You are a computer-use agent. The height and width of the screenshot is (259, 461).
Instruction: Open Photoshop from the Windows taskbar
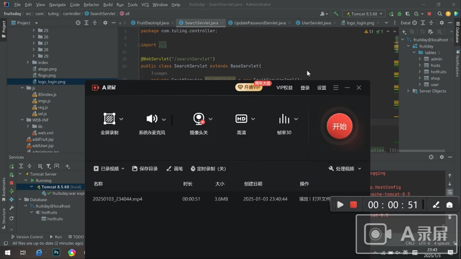click(56, 253)
